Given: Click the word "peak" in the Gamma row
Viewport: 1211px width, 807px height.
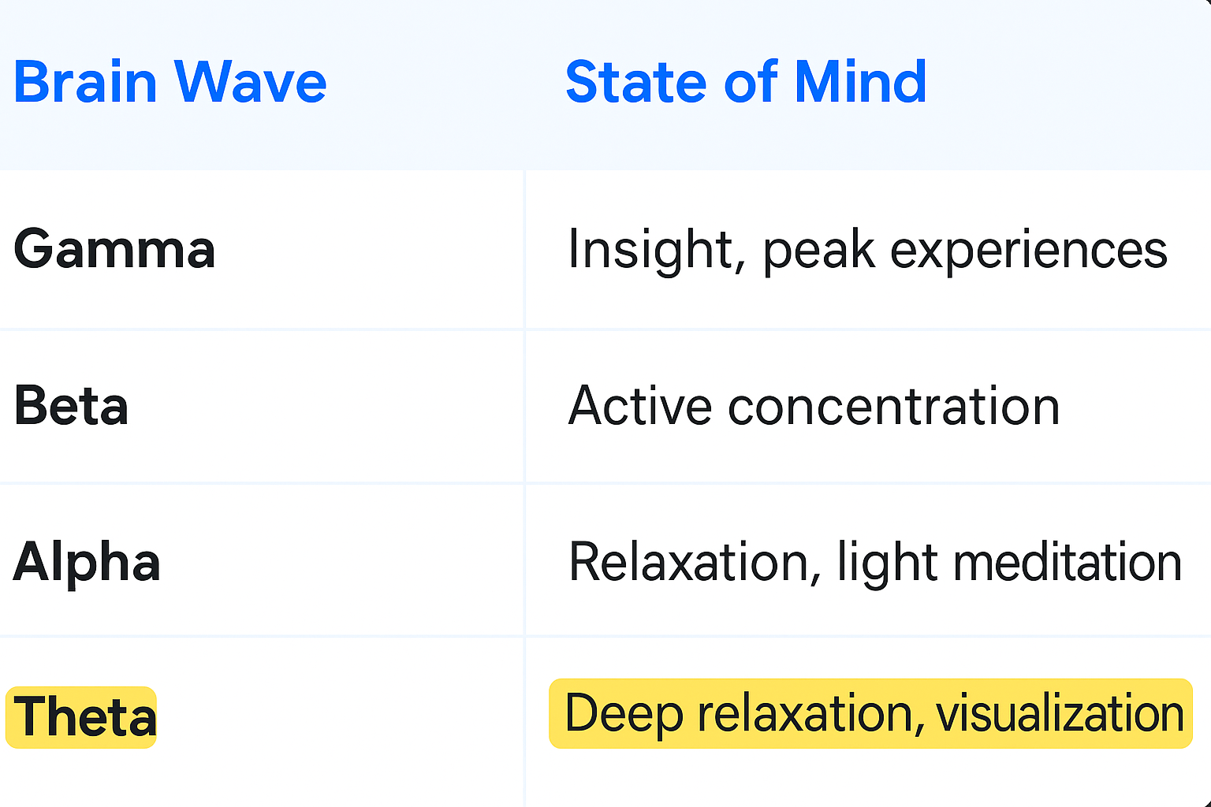Looking at the screenshot, I should click(818, 251).
